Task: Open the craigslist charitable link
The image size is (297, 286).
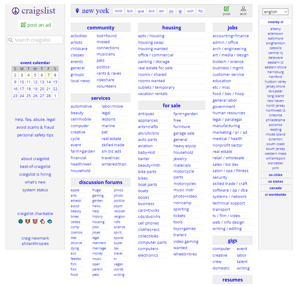Action: (35, 213)
